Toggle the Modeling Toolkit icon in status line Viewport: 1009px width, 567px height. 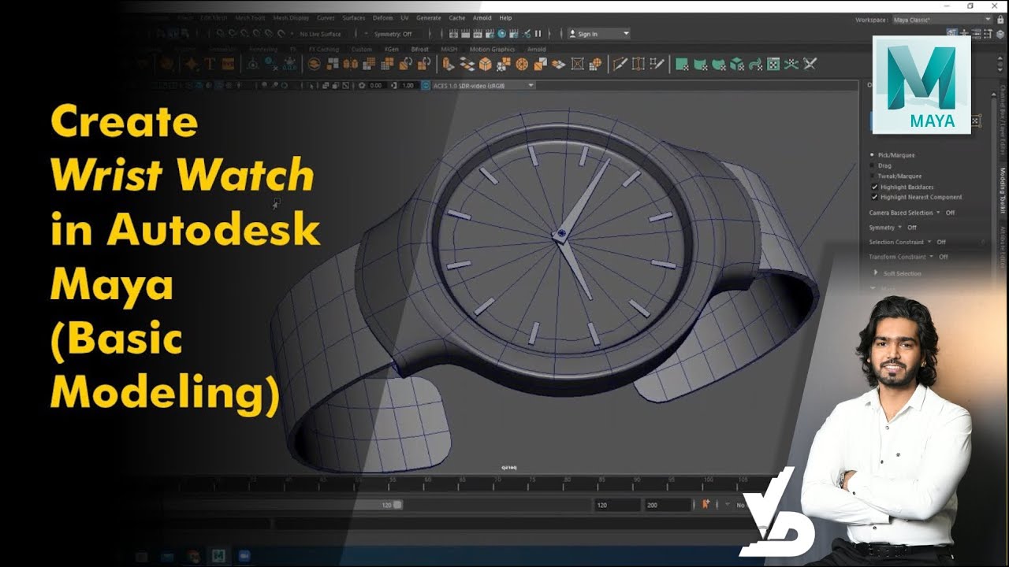(x=952, y=34)
